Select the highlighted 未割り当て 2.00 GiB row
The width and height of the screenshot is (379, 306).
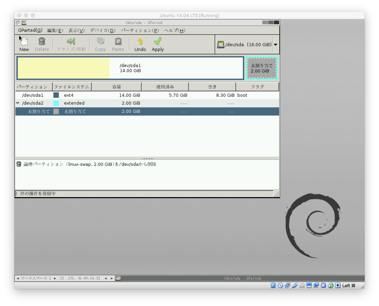pos(147,111)
